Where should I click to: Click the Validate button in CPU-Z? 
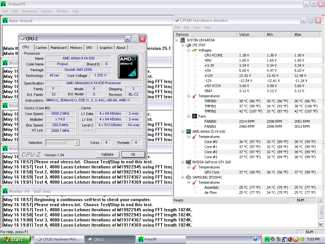(x=107, y=154)
